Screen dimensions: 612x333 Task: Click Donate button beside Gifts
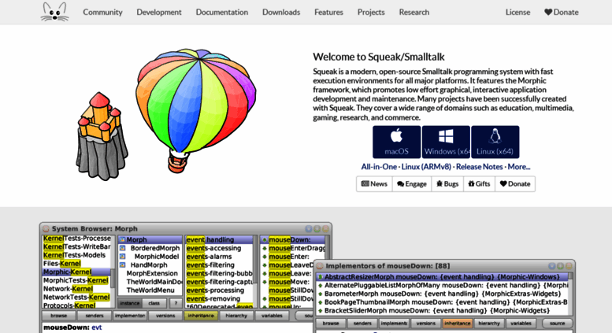coord(515,183)
